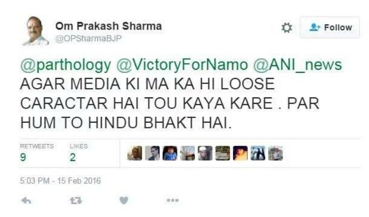
Task: Retweet using the retweet arrows icon
Action: (x=76, y=201)
